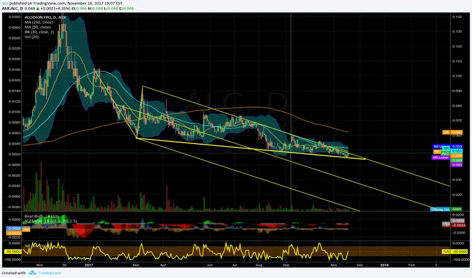472x278 pixels.
Task: Click the "2017" label on time axis
Action: pos(89,265)
